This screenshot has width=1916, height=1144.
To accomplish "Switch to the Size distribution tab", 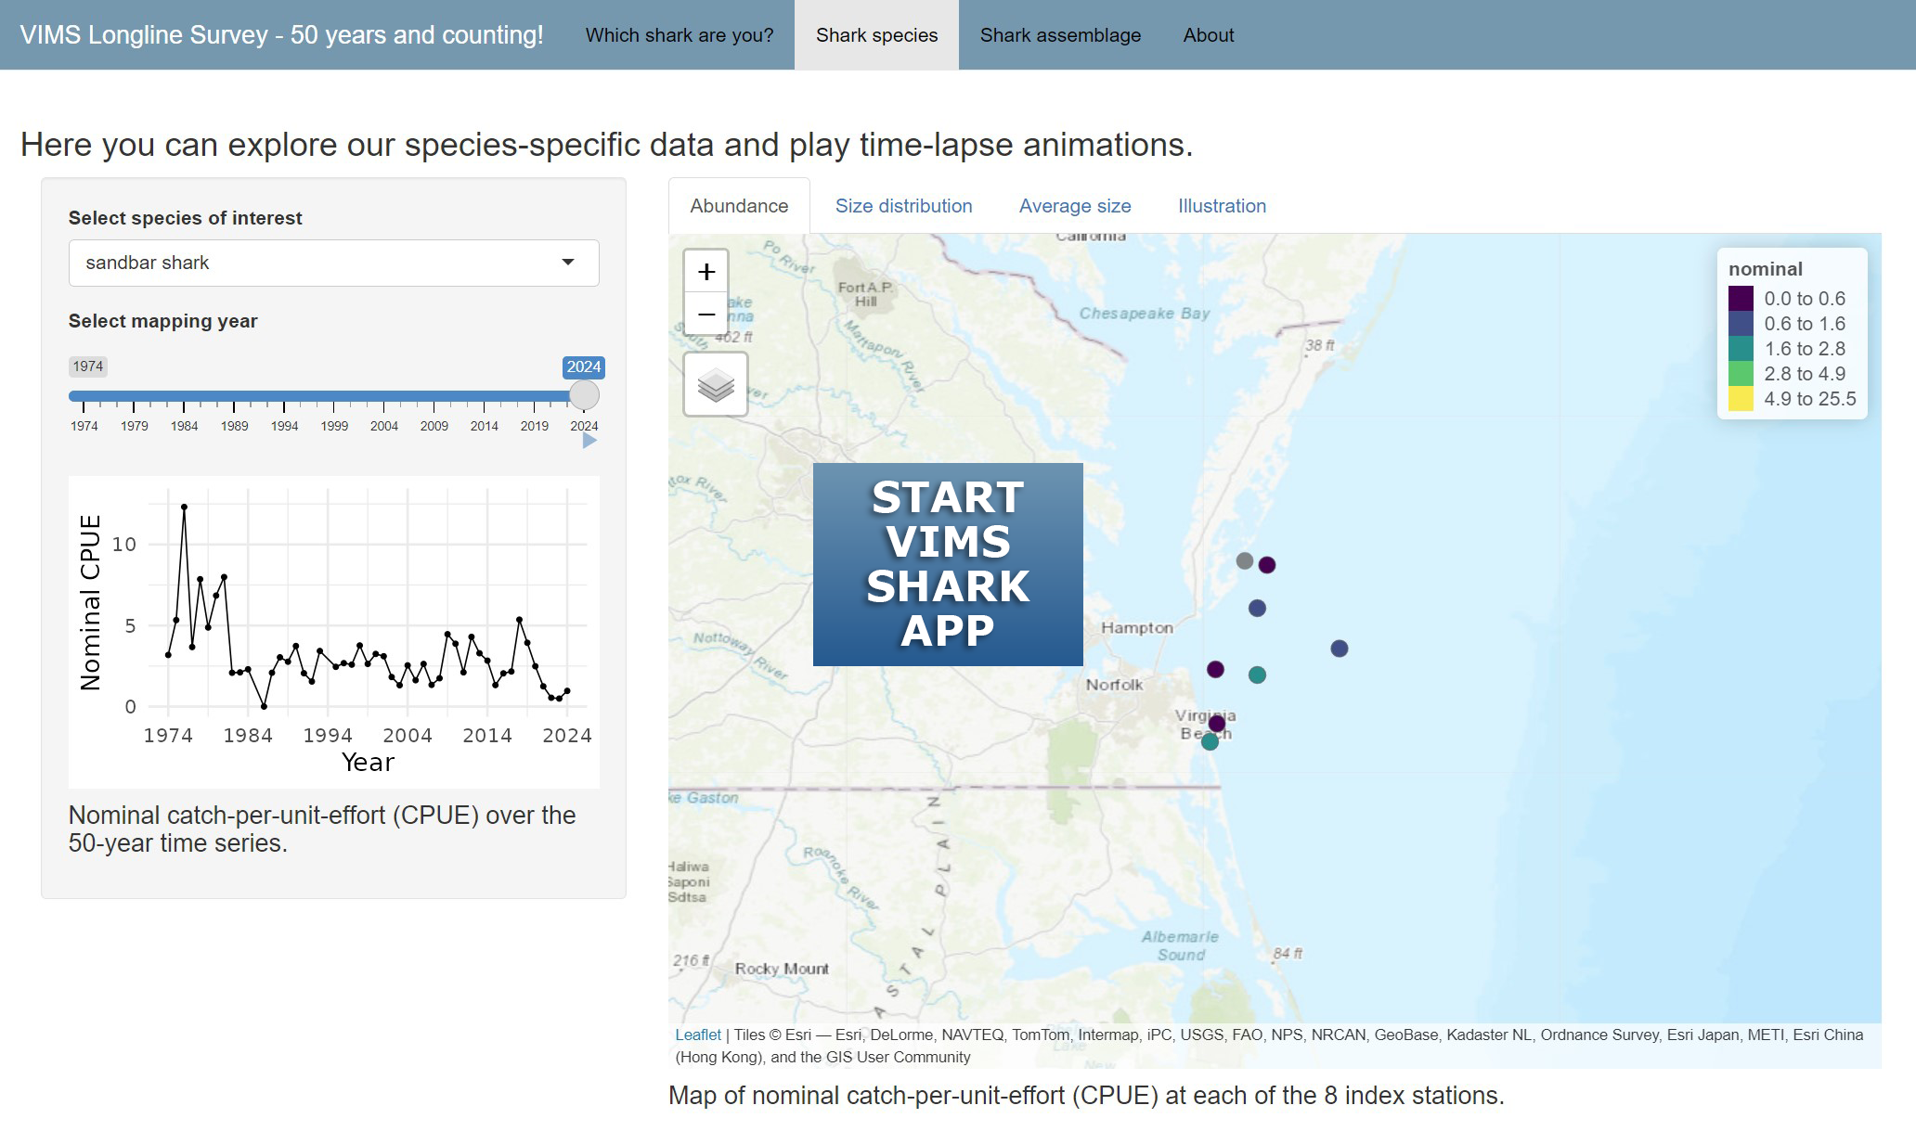I will point(903,206).
